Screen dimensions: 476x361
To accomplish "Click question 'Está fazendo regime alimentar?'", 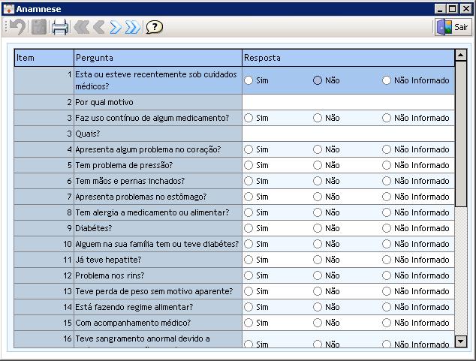I will 134,307.
